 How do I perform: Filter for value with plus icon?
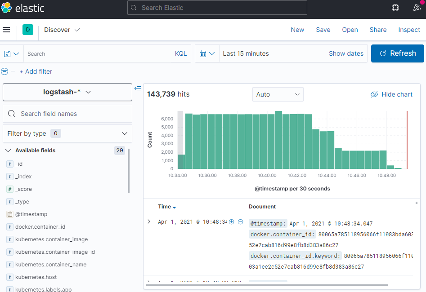tap(232, 222)
